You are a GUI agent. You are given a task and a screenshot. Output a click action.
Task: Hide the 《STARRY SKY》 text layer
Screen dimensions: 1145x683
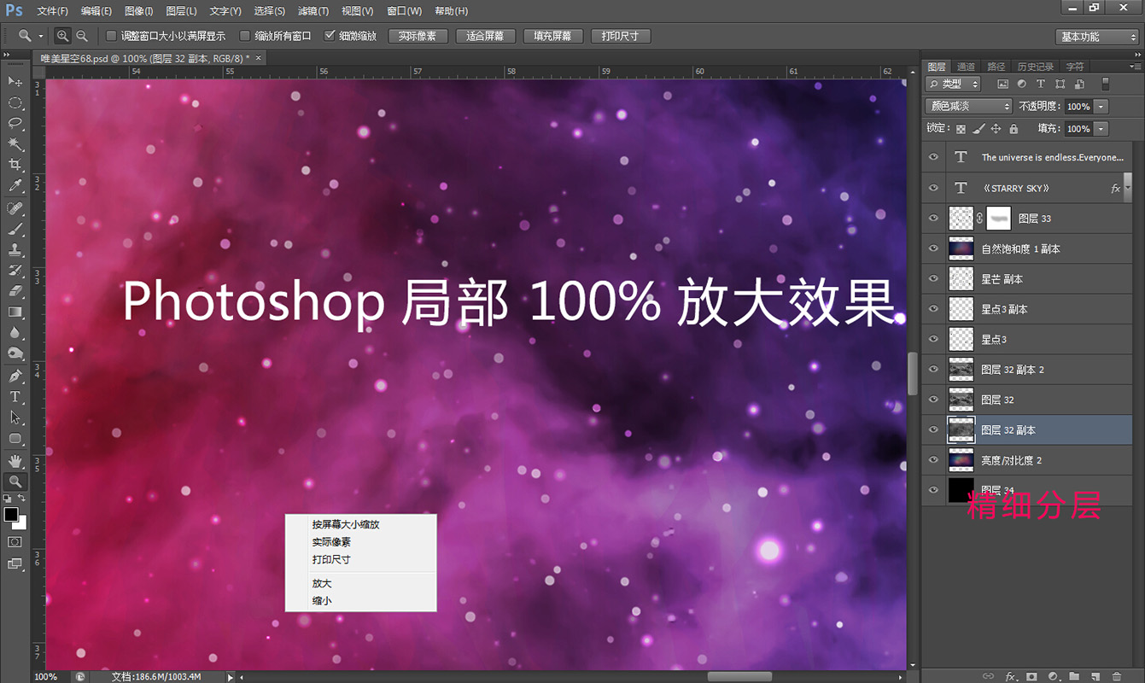[933, 188]
